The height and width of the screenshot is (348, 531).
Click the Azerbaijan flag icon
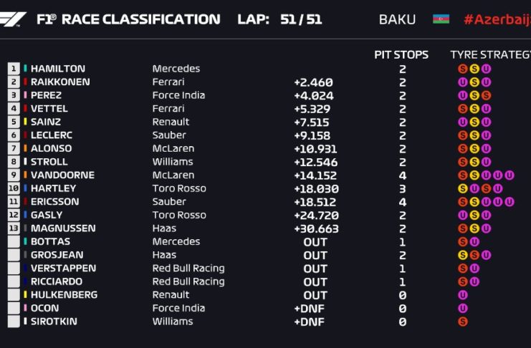(441, 19)
